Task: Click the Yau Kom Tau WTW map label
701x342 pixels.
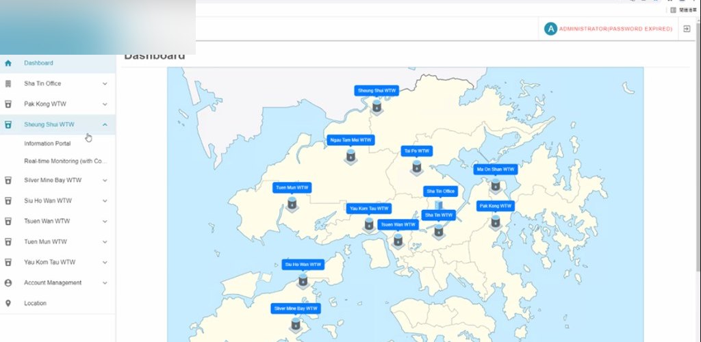Action: 369,209
